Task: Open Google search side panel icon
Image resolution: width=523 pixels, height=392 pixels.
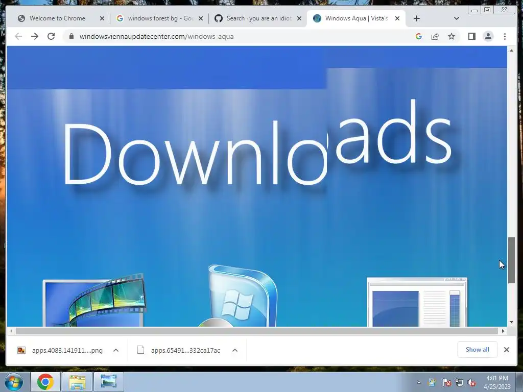Action: click(x=419, y=36)
